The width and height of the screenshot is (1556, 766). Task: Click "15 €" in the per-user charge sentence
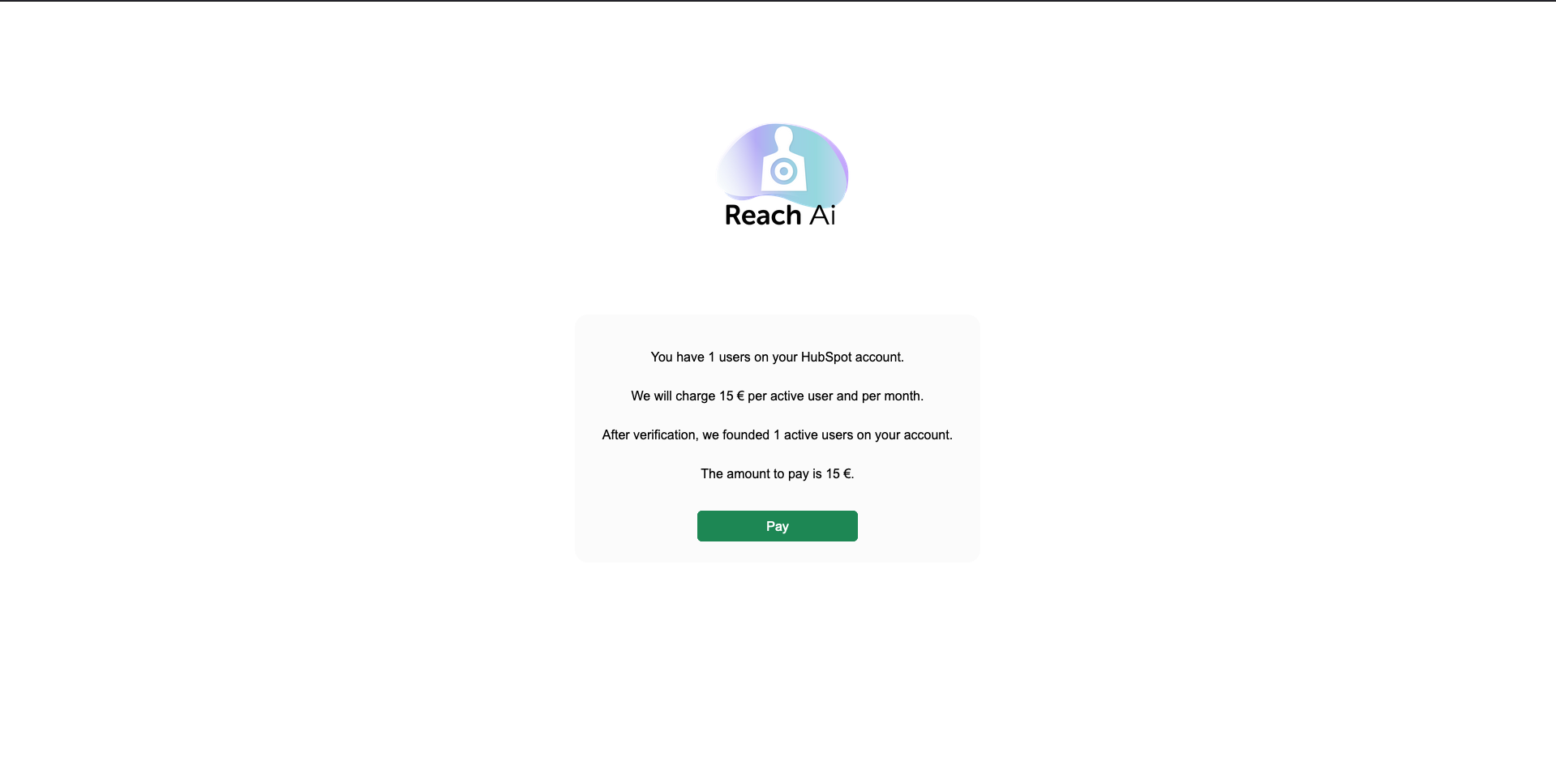click(x=731, y=396)
